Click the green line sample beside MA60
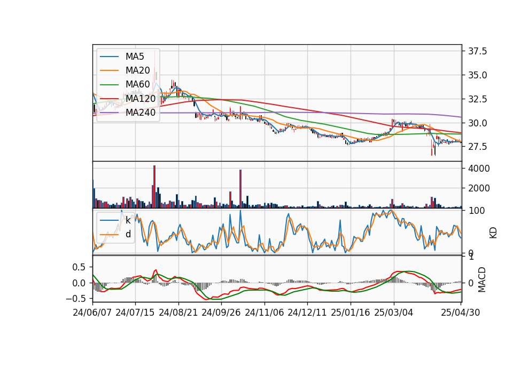This screenshot has height=368, width=513. [109, 85]
